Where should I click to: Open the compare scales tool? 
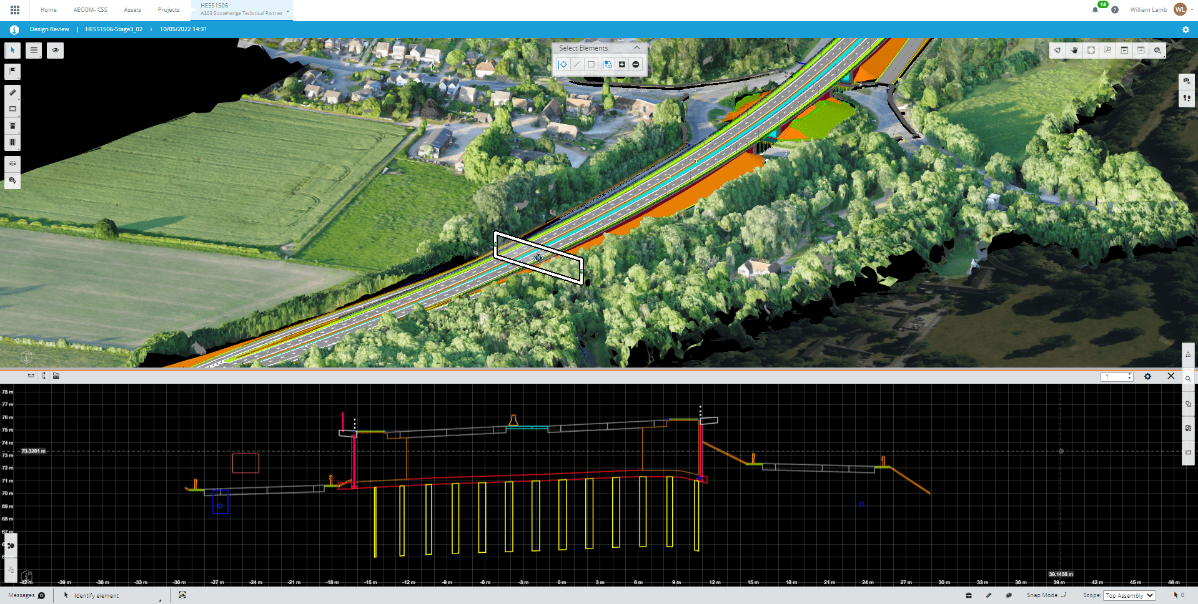[12, 163]
